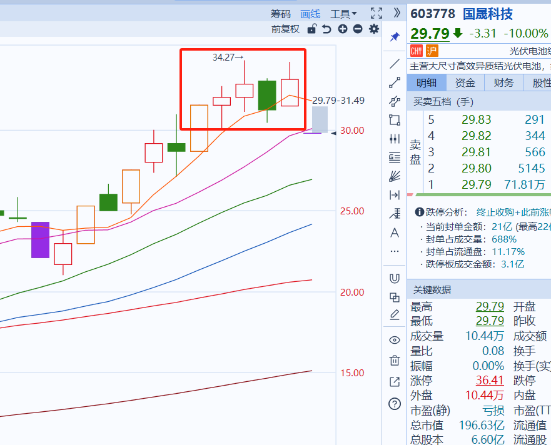551x445 pixels.
Task: Click the 30.00 price axis label
Action: click(352, 131)
